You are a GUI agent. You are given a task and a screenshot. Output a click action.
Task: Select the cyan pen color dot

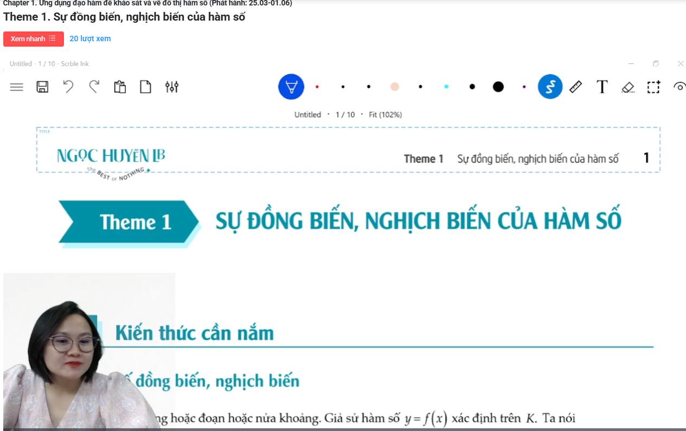[446, 87]
